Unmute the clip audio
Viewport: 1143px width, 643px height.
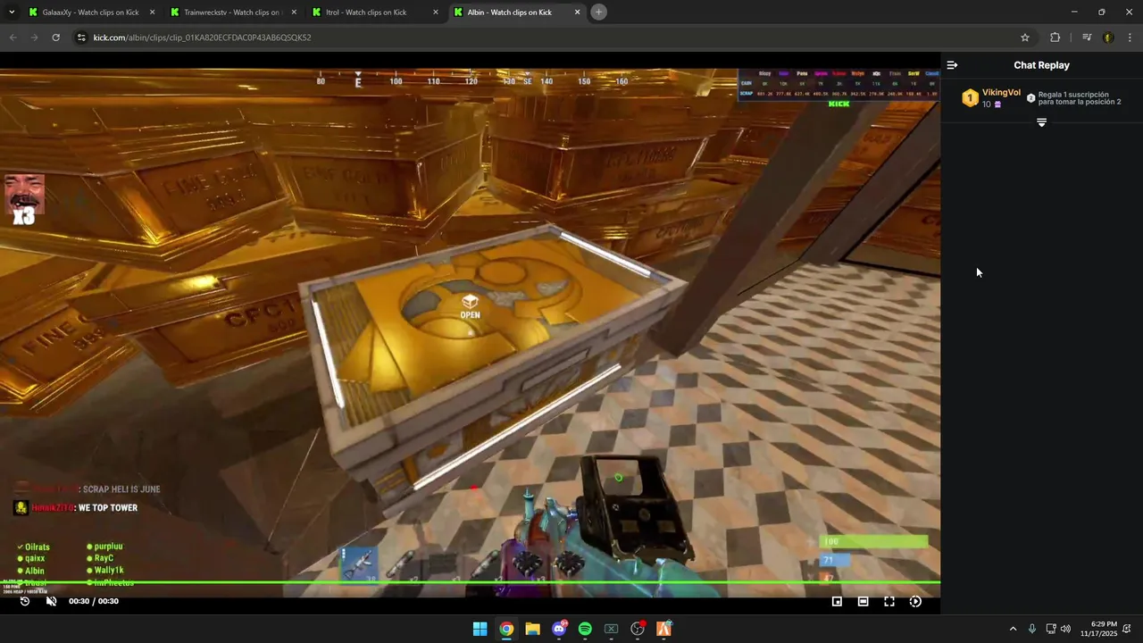click(51, 601)
